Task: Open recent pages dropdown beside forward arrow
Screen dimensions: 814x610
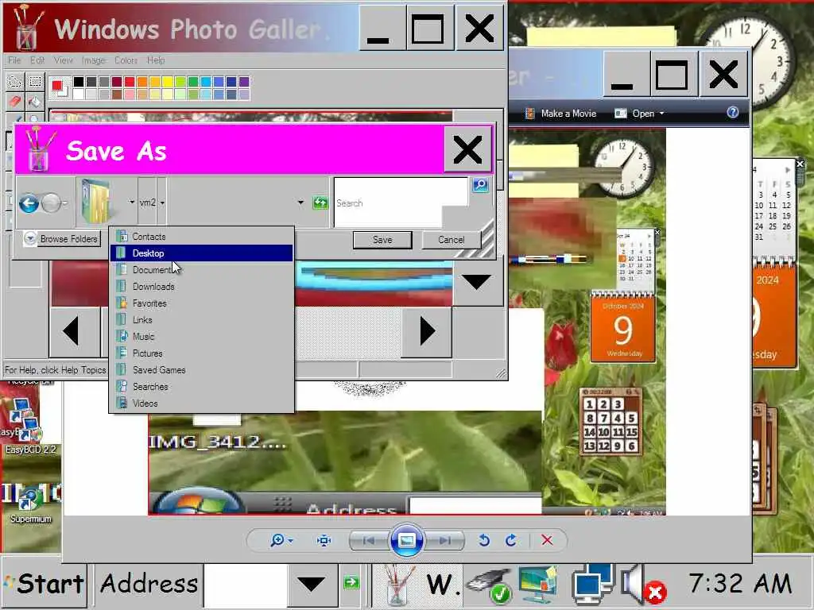Action: pyautogui.click(x=64, y=203)
